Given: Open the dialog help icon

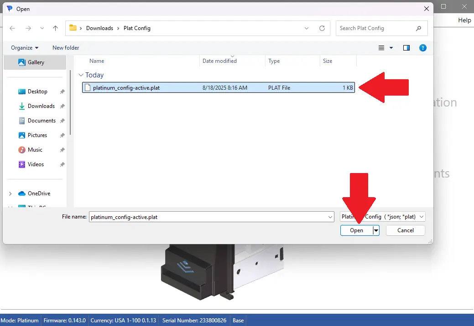Looking at the screenshot, I should 422,48.
